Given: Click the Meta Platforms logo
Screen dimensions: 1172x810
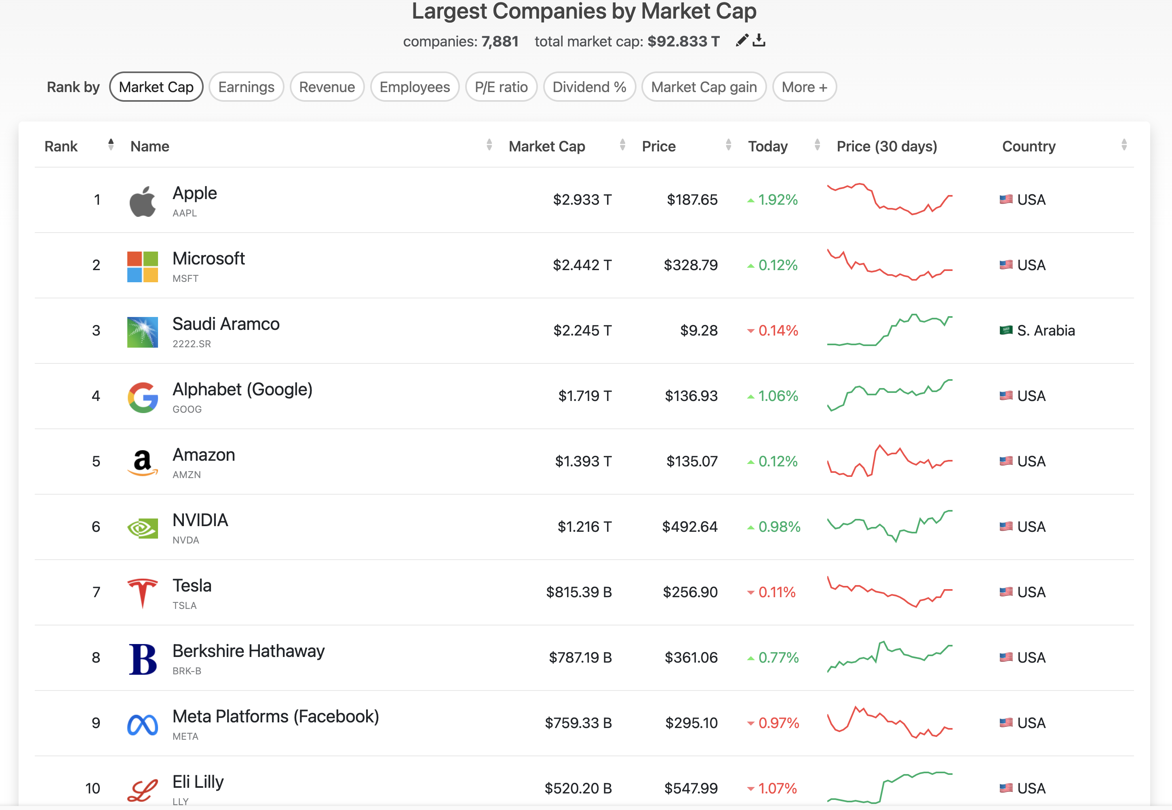Looking at the screenshot, I should (x=142, y=724).
